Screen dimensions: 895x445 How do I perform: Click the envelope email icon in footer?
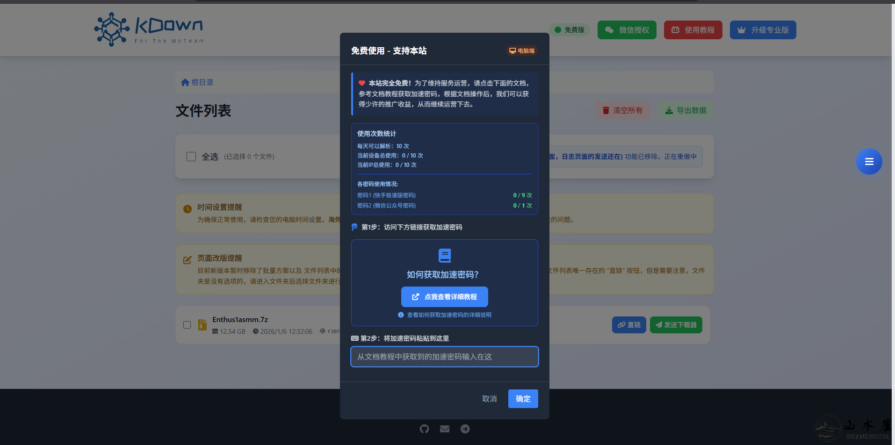click(444, 429)
